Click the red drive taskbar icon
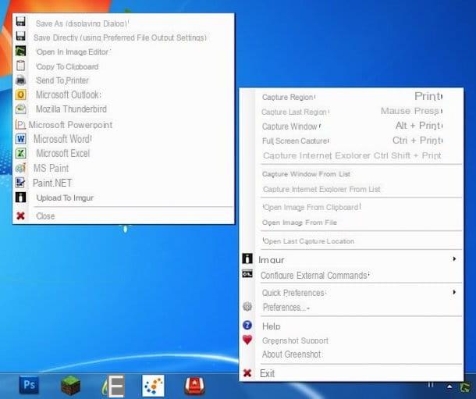 click(x=194, y=386)
